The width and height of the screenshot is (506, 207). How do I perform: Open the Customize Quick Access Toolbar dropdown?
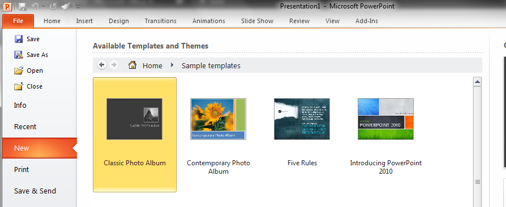click(78, 7)
